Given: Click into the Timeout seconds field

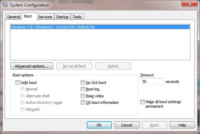Looking at the screenshot, I should [x=152, y=82].
